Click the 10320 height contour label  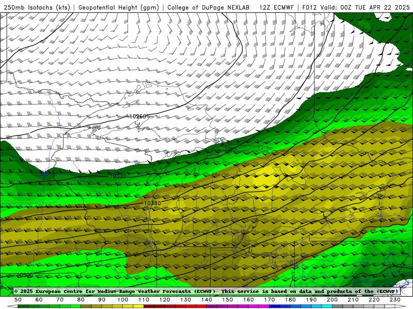click(118, 176)
